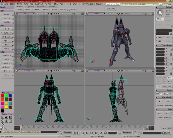
Task: Select display type B
Action: point(3,117)
